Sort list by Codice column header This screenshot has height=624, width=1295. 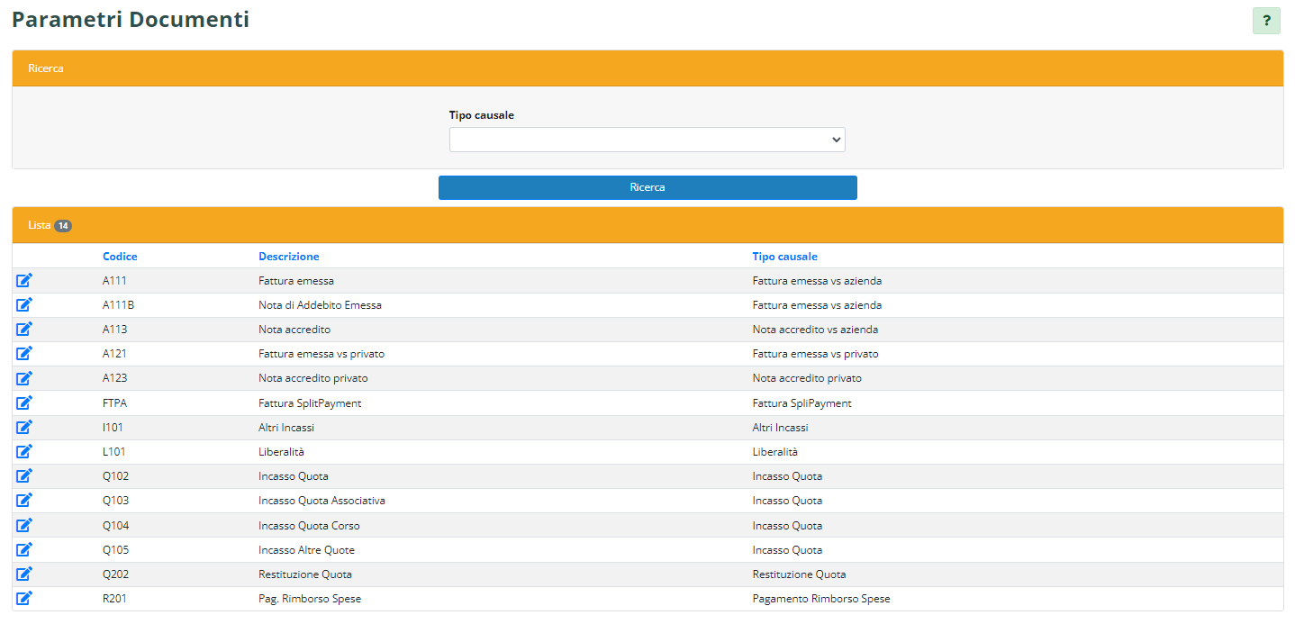point(120,257)
